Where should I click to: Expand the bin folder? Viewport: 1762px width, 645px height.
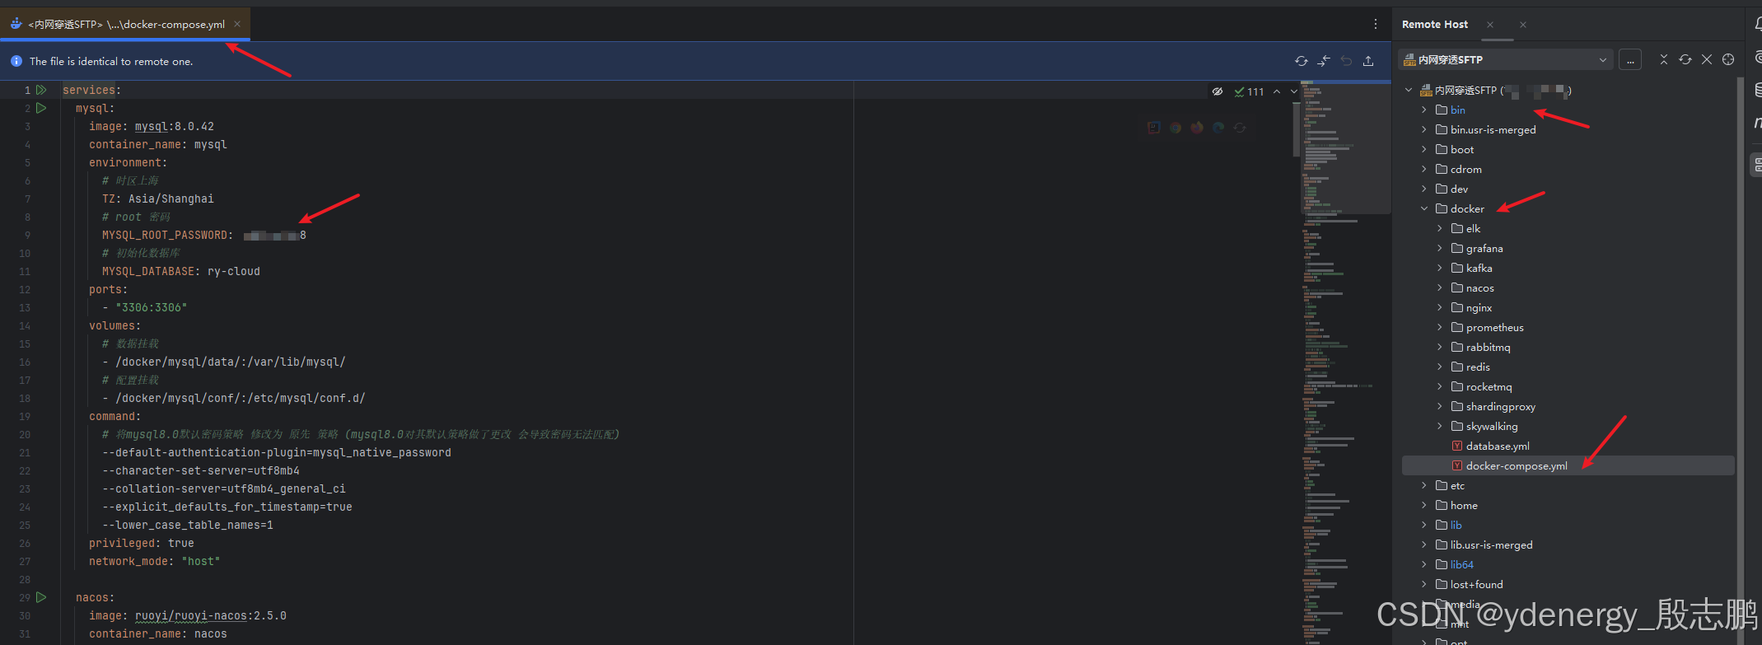pyautogui.click(x=1424, y=110)
